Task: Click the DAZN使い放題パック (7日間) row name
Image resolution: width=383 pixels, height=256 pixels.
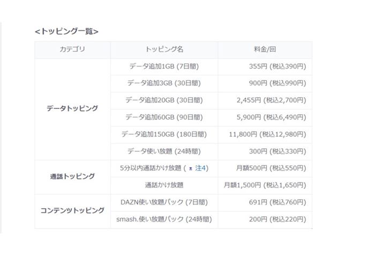Action: 164,202
